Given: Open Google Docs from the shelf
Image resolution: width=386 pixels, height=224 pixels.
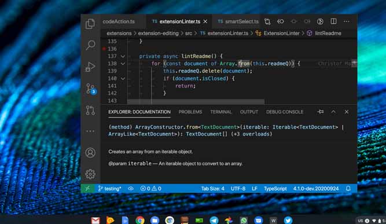Looking at the screenshot, I should (125, 220).
